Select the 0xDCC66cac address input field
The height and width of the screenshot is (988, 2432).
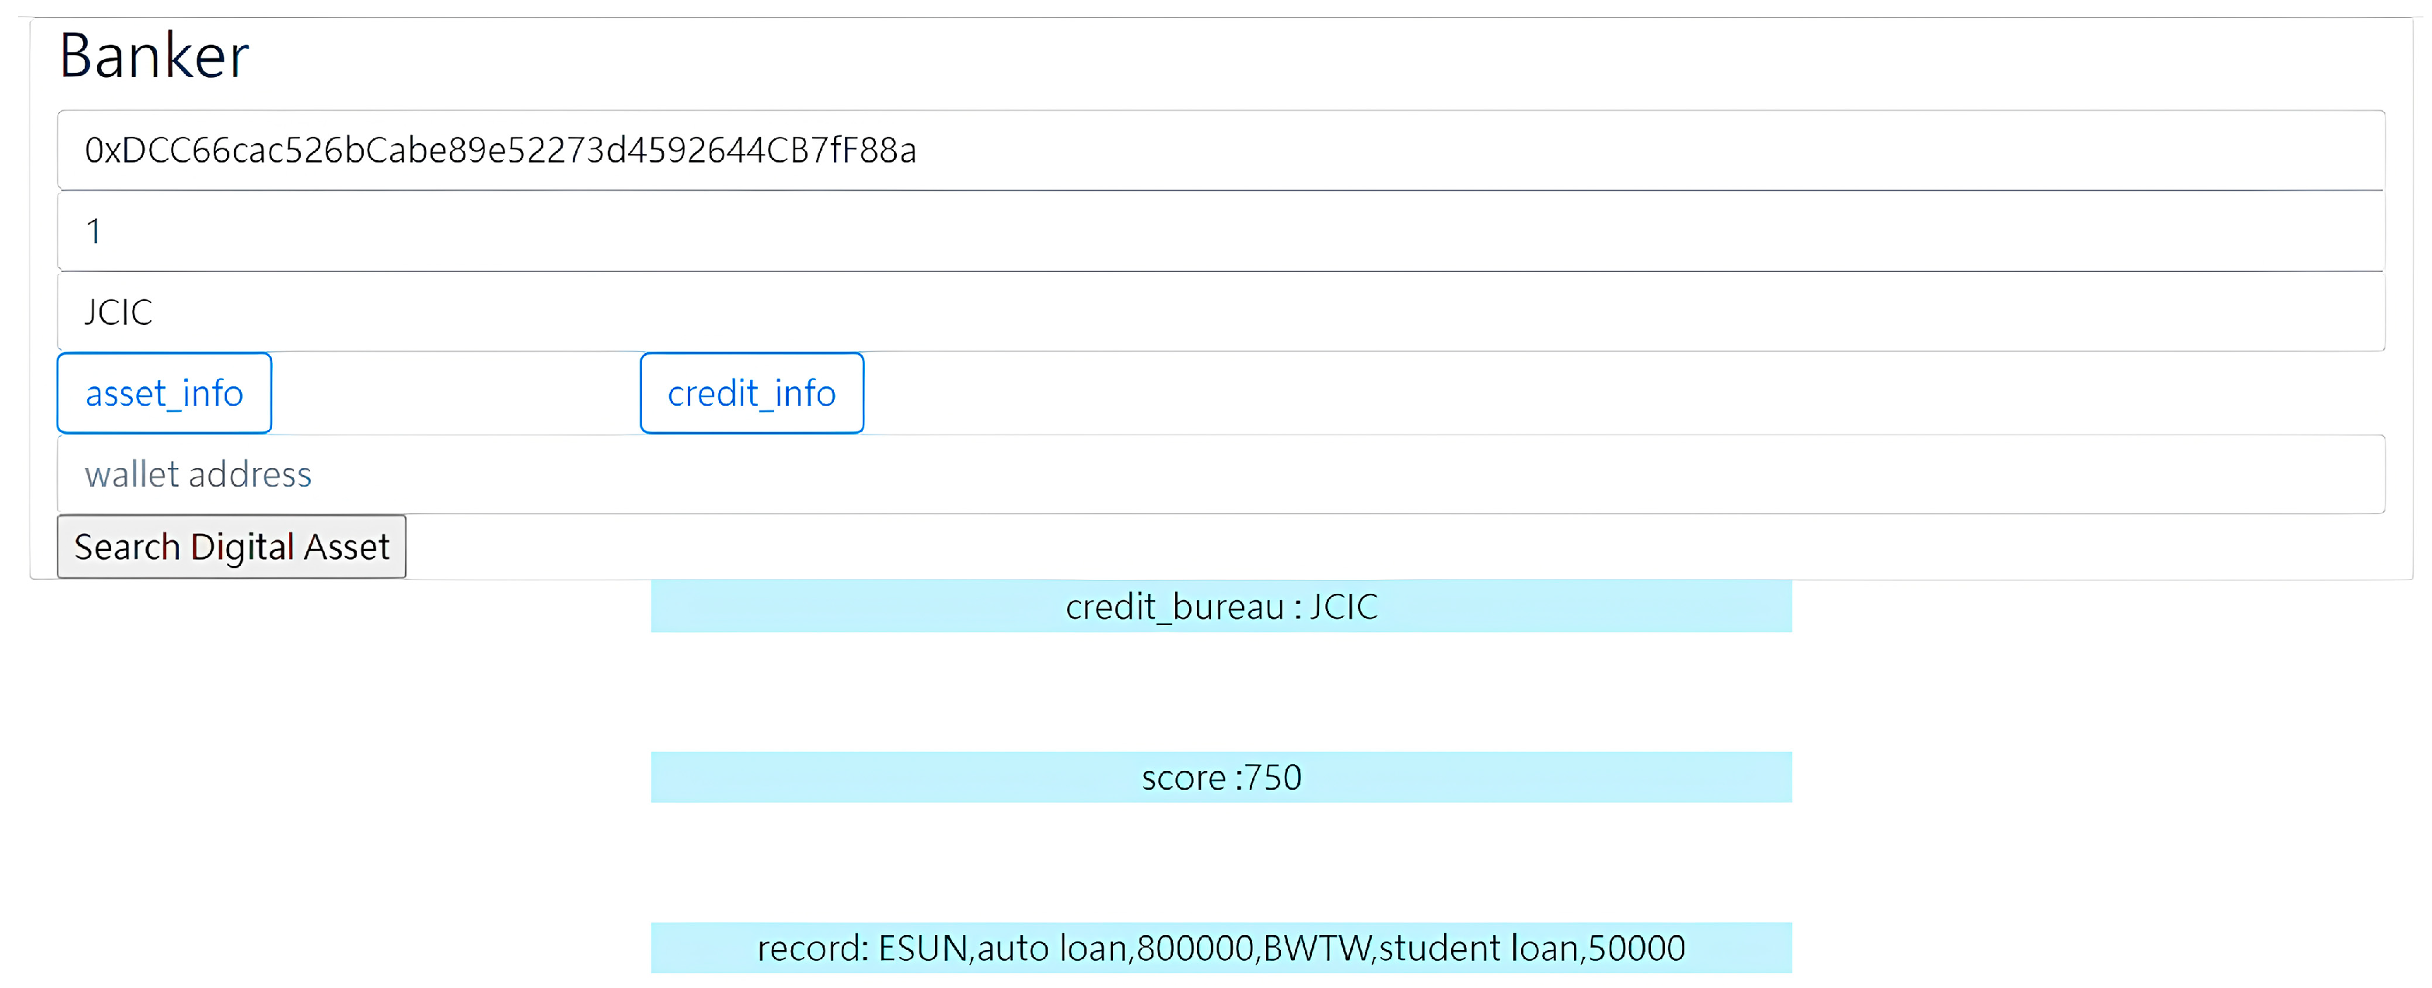pos(1221,150)
